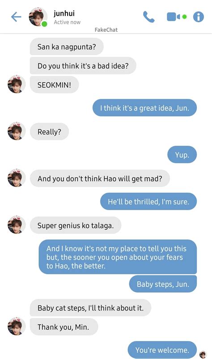Select the "He'll be thrilled, I'm sure." message
This screenshot has height=359, width=212.
coord(148,202)
